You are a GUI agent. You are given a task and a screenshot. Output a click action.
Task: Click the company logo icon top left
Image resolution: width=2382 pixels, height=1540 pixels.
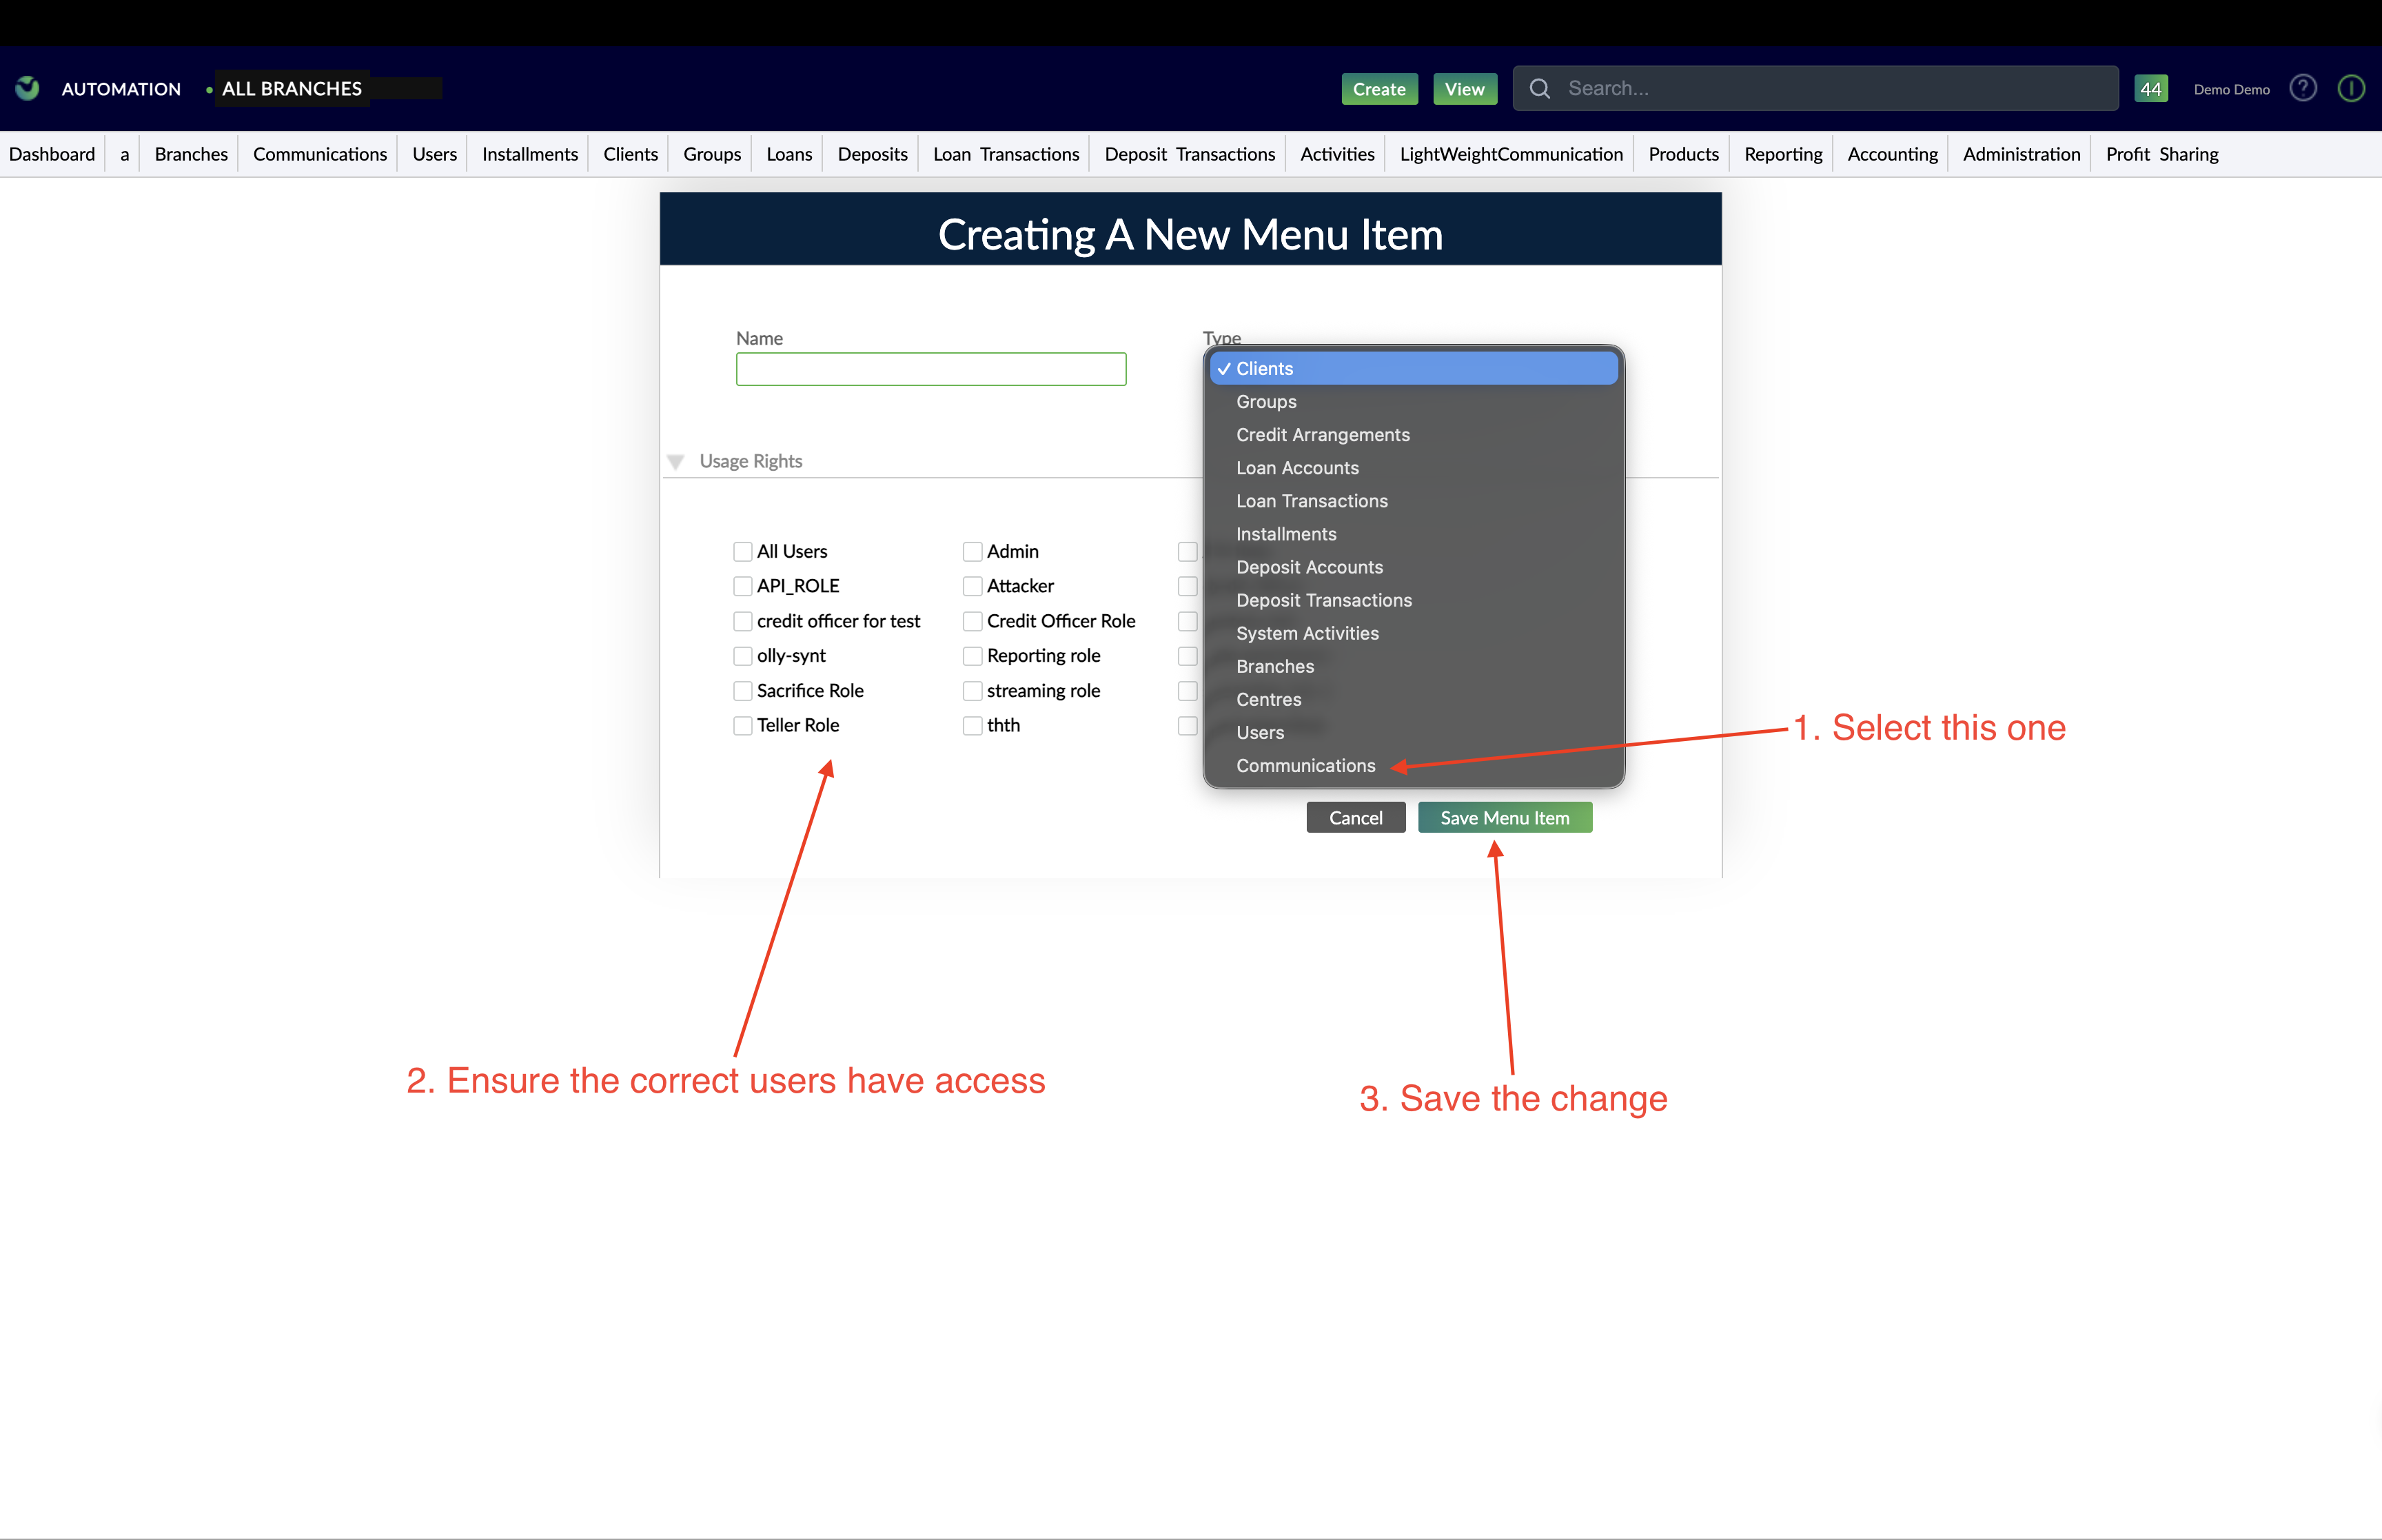click(26, 88)
